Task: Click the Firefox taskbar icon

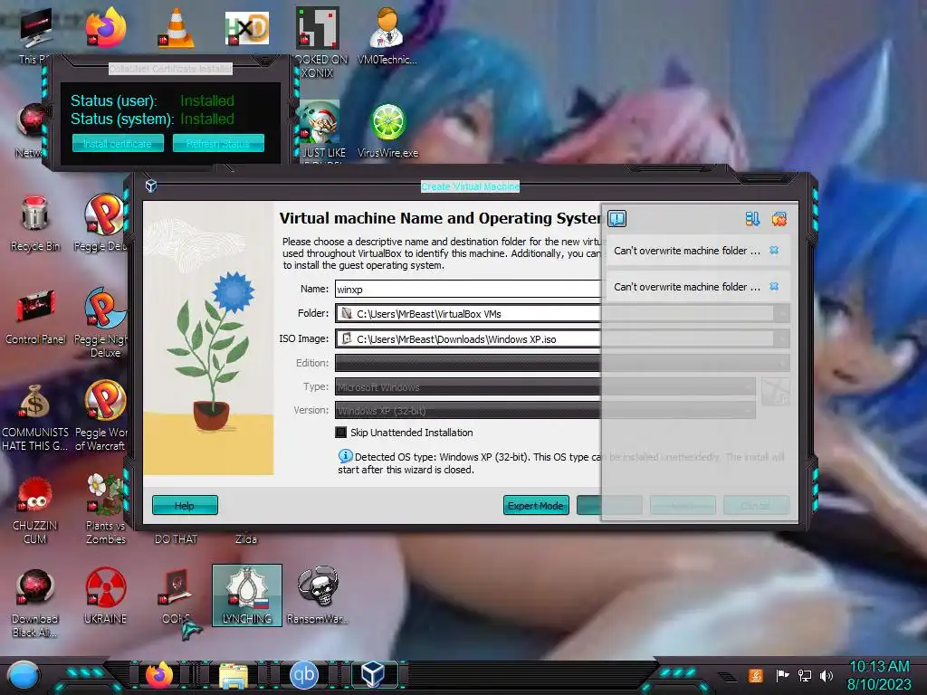Action: pos(159,675)
